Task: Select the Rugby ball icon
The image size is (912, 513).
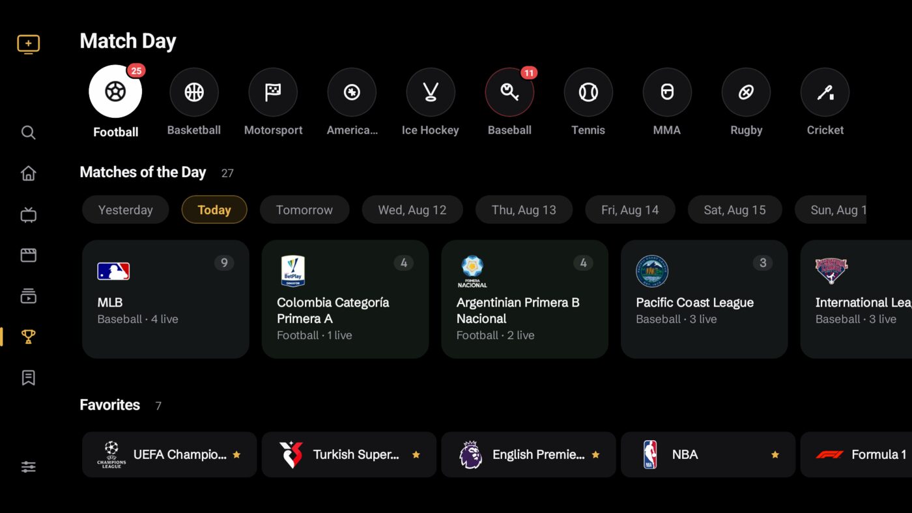Action: 746,92
